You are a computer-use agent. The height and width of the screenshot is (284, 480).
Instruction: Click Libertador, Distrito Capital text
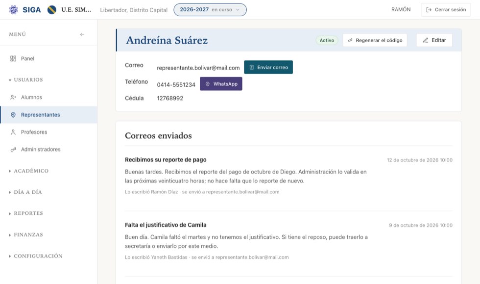tap(134, 10)
